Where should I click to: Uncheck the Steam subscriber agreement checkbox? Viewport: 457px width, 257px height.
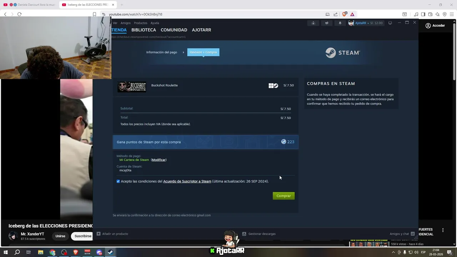(x=118, y=181)
